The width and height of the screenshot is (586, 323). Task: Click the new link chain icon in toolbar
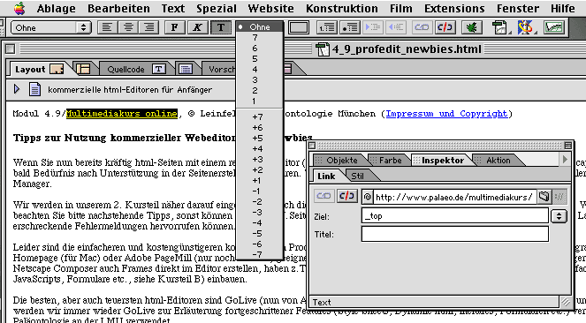pos(422,27)
